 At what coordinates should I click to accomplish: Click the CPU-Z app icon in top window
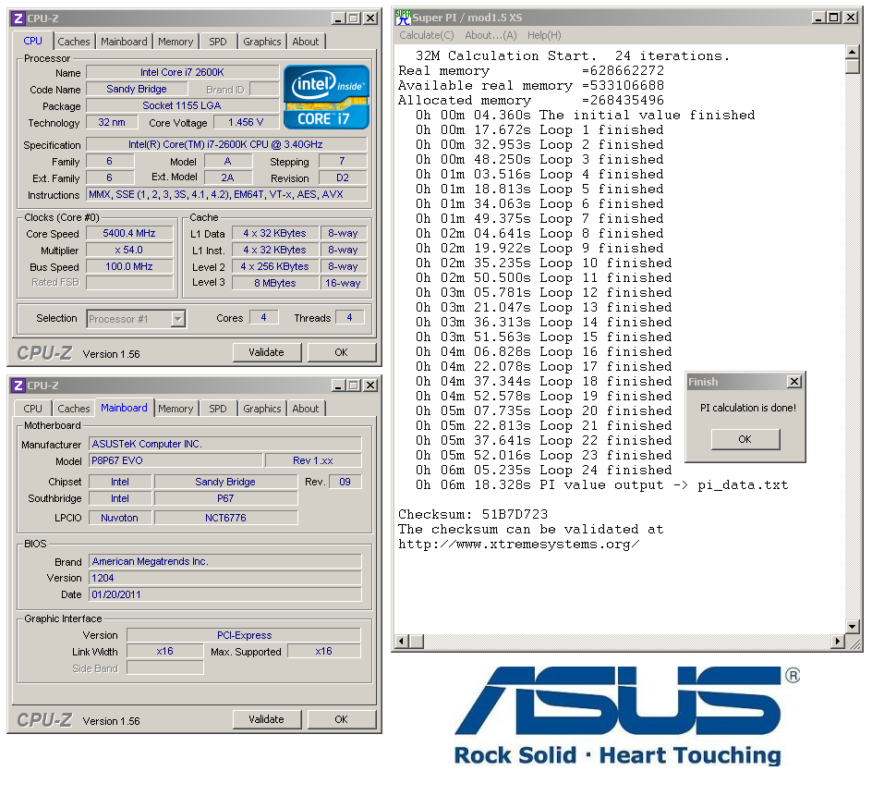click(18, 18)
